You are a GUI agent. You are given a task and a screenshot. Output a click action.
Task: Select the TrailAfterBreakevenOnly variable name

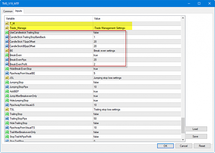pos(23,132)
